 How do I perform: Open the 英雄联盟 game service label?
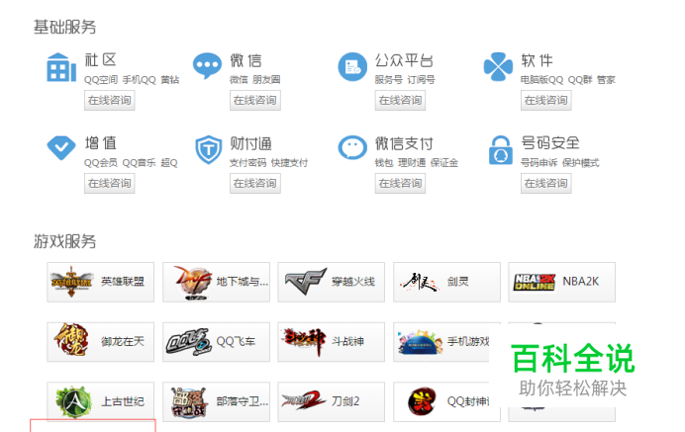(x=123, y=282)
